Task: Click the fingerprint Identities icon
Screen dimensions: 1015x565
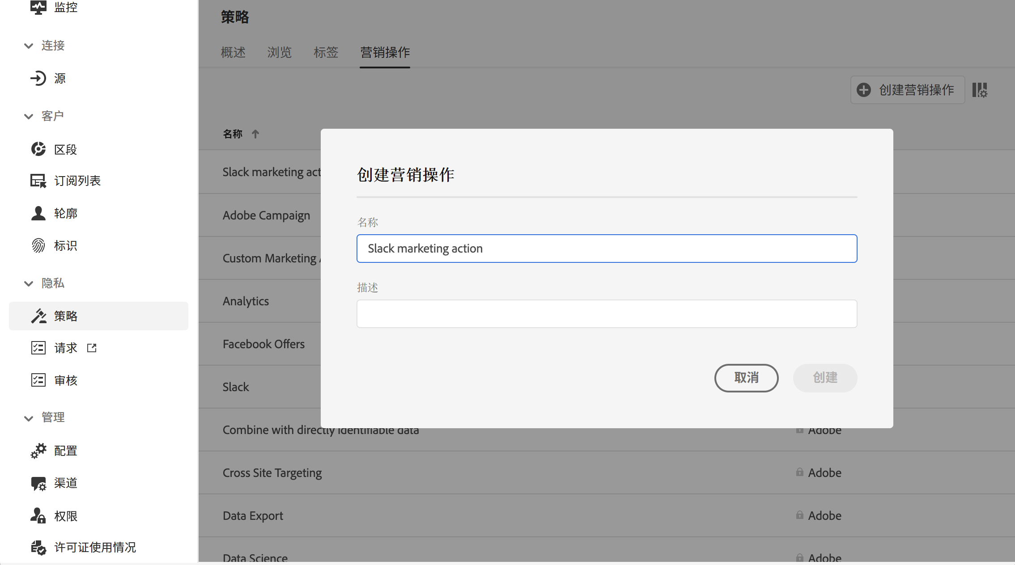Action: pos(38,245)
